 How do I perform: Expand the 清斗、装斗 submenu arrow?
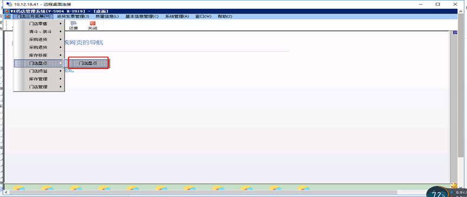60,32
